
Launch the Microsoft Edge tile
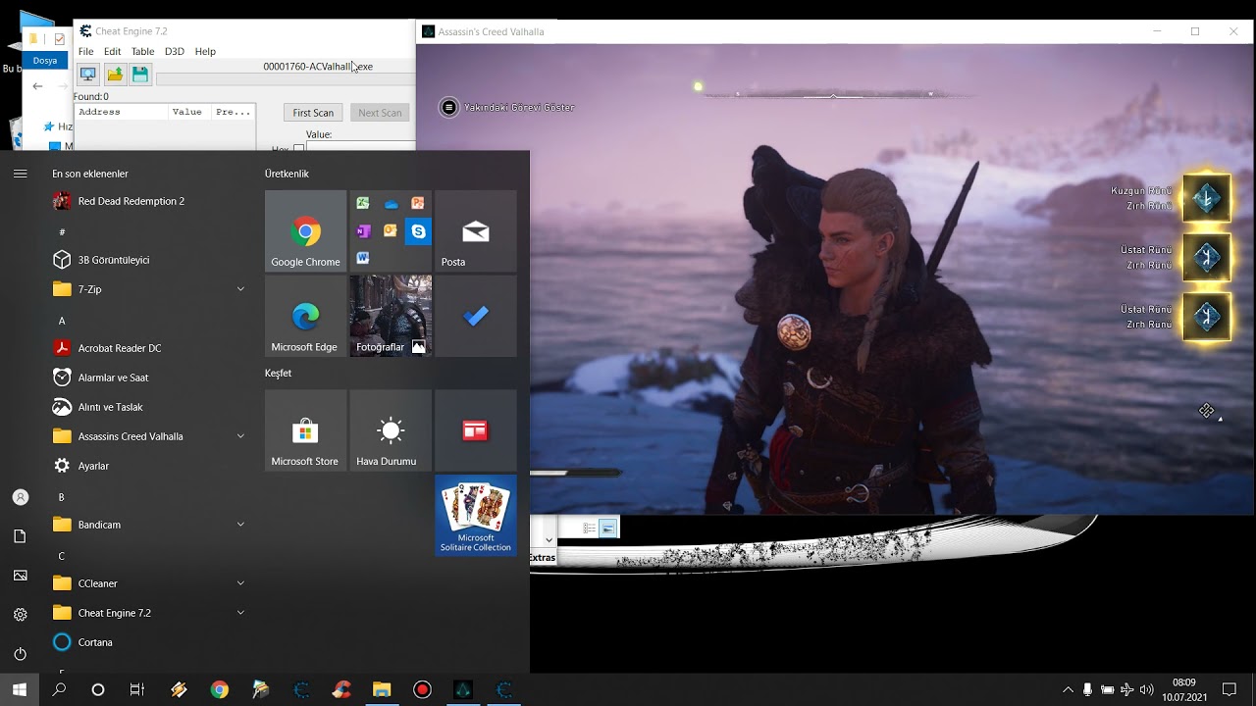[x=305, y=316]
